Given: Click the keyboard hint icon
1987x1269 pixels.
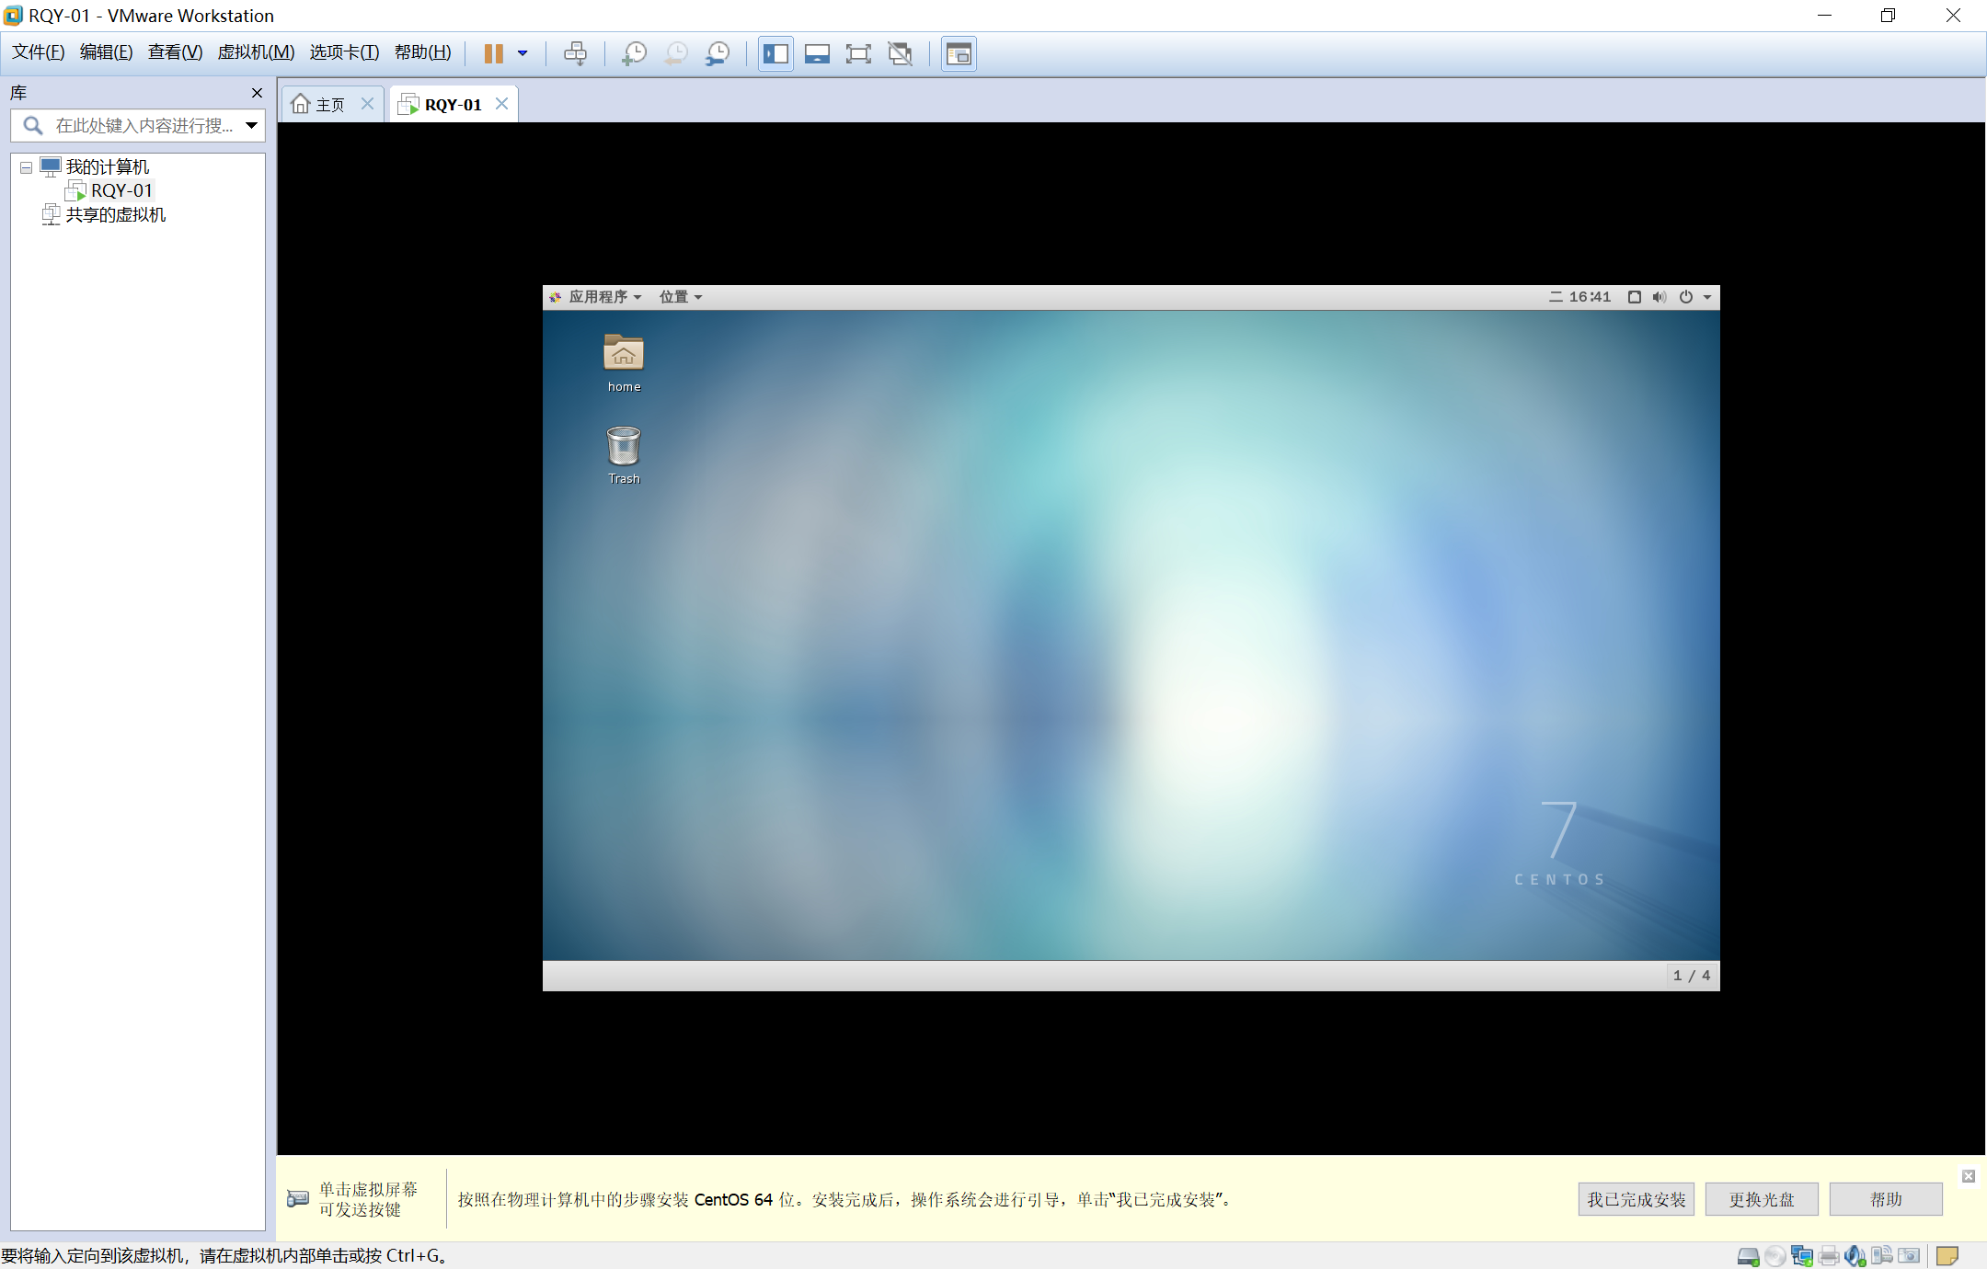Looking at the screenshot, I should 298,1199.
